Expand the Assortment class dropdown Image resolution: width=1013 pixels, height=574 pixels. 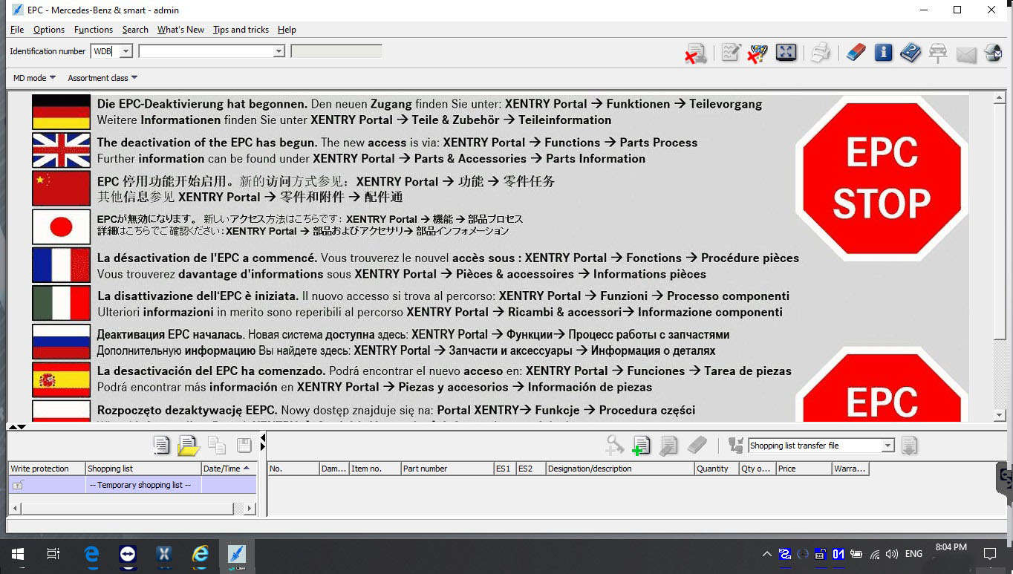102,78
